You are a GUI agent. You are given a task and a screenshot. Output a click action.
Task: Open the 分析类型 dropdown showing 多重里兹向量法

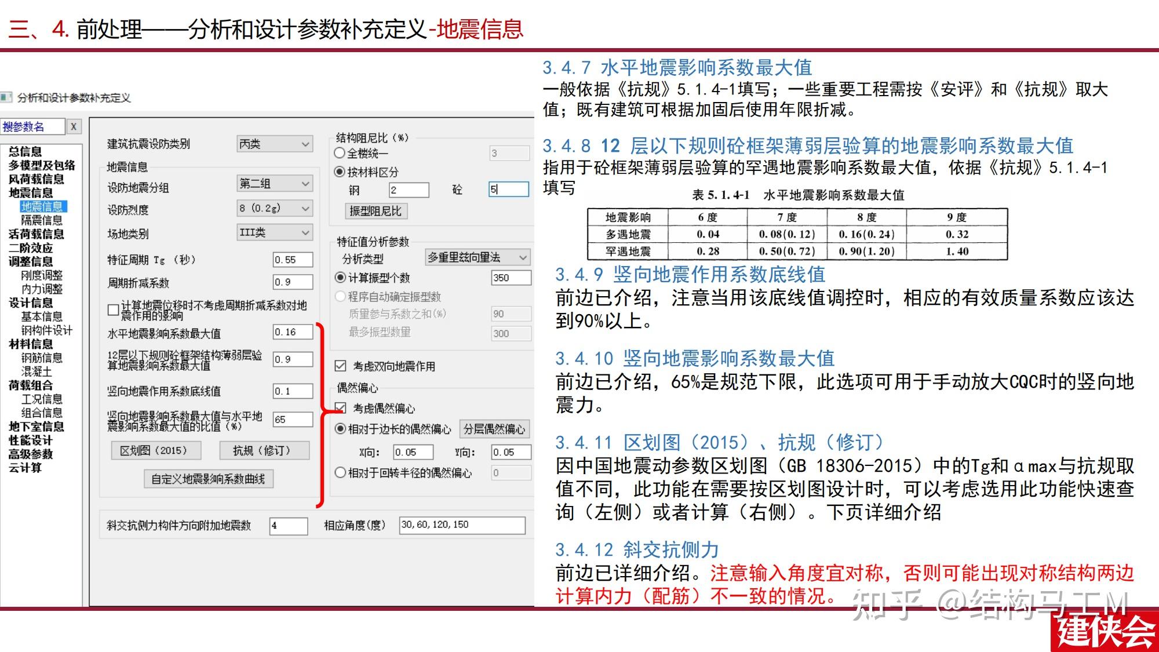coord(476,257)
